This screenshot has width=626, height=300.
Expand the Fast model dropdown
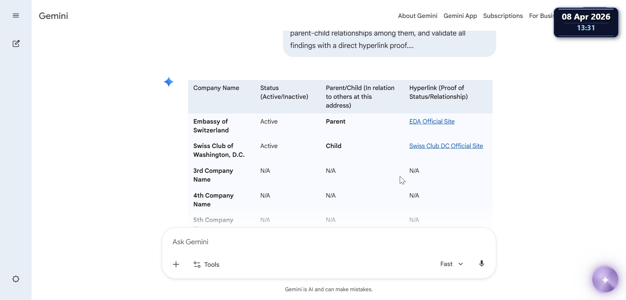452,264
